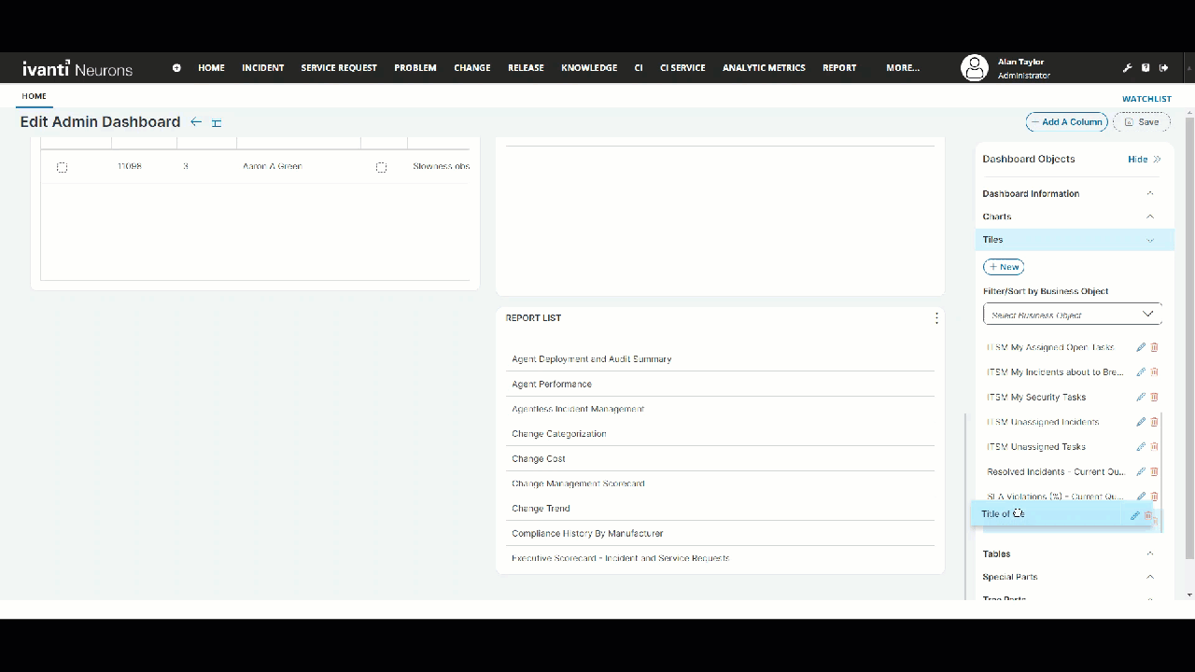Click the logout icon in top bar
This screenshot has width=1195, height=672.
[x=1163, y=68]
